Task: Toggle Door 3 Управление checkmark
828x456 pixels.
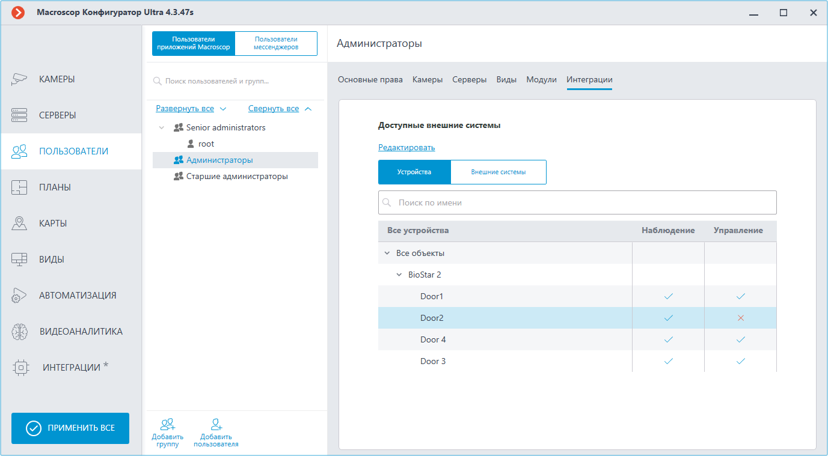Action: [x=740, y=362]
